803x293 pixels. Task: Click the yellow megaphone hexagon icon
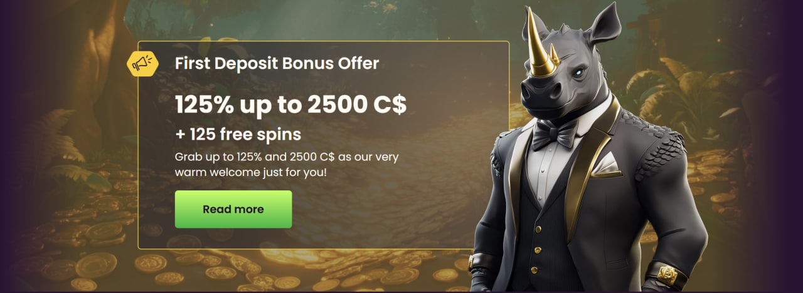click(x=142, y=63)
